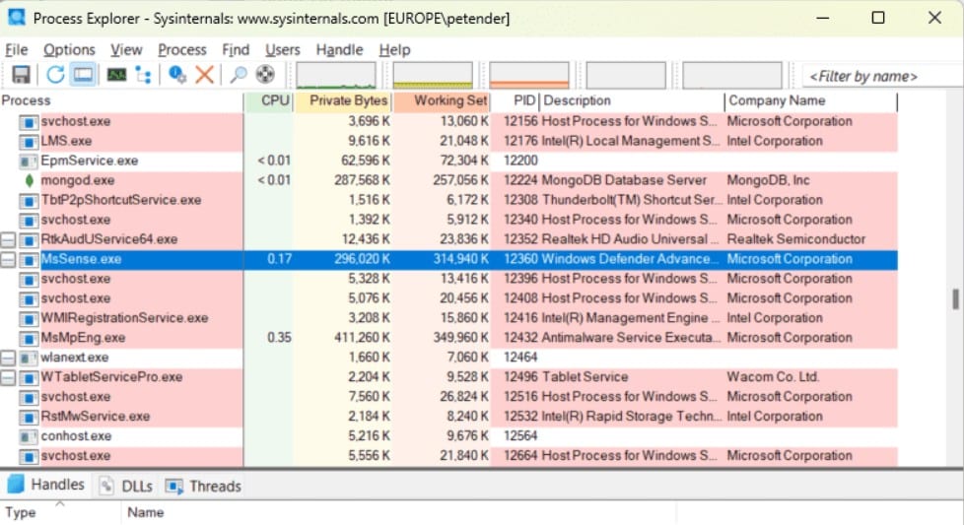This screenshot has height=525, width=964.
Task: Click the process list vertical scrollbar thumb
Action: 955,299
